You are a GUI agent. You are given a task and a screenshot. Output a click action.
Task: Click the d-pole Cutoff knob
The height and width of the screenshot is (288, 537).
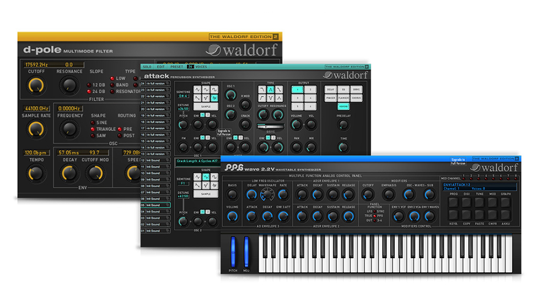[35, 84]
